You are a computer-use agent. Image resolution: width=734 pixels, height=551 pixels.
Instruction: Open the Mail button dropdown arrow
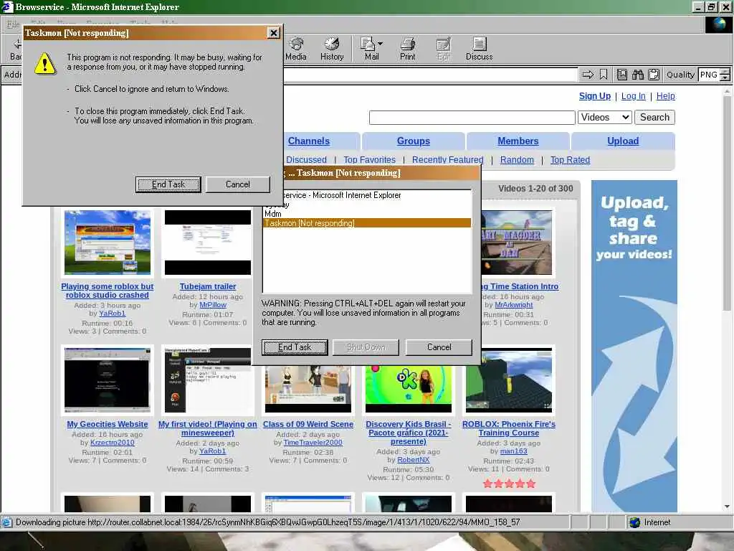point(380,44)
